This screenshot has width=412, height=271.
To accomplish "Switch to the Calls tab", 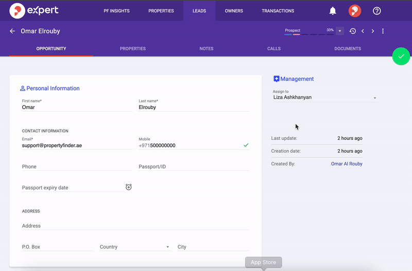I will coord(274,48).
